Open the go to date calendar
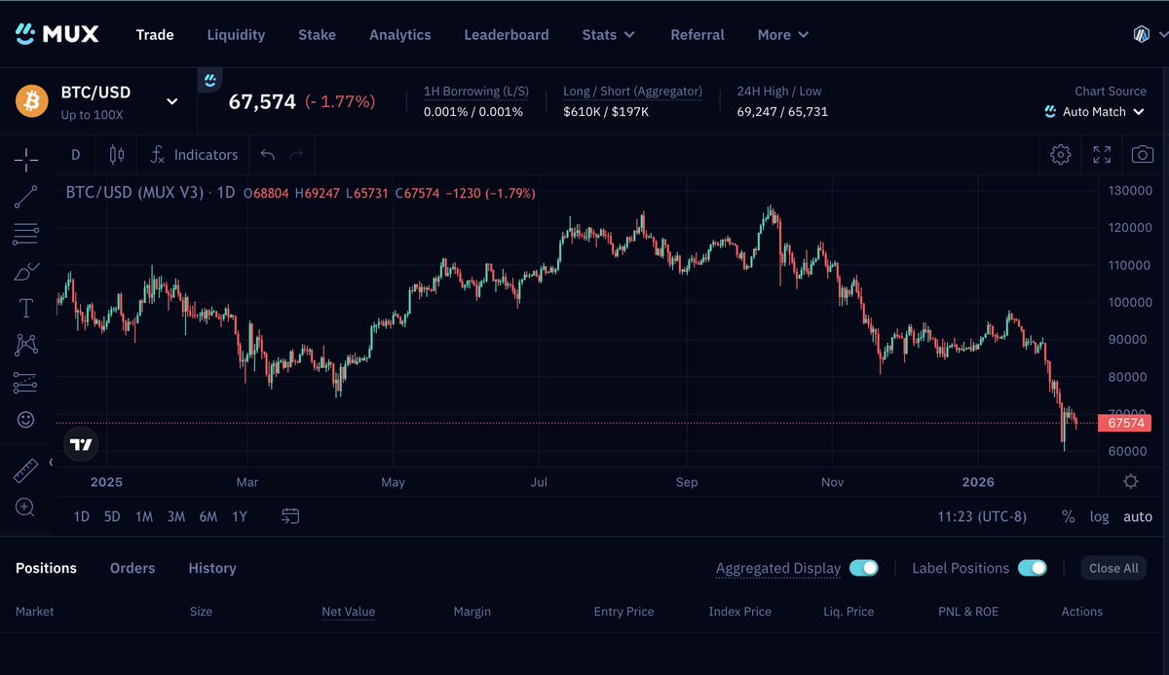This screenshot has width=1169, height=675. point(290,516)
